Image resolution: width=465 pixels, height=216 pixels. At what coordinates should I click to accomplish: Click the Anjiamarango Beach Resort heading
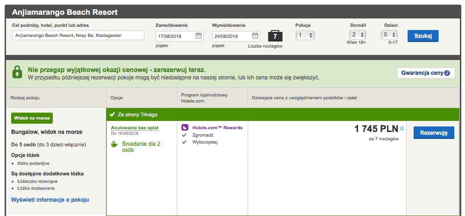coord(65,12)
